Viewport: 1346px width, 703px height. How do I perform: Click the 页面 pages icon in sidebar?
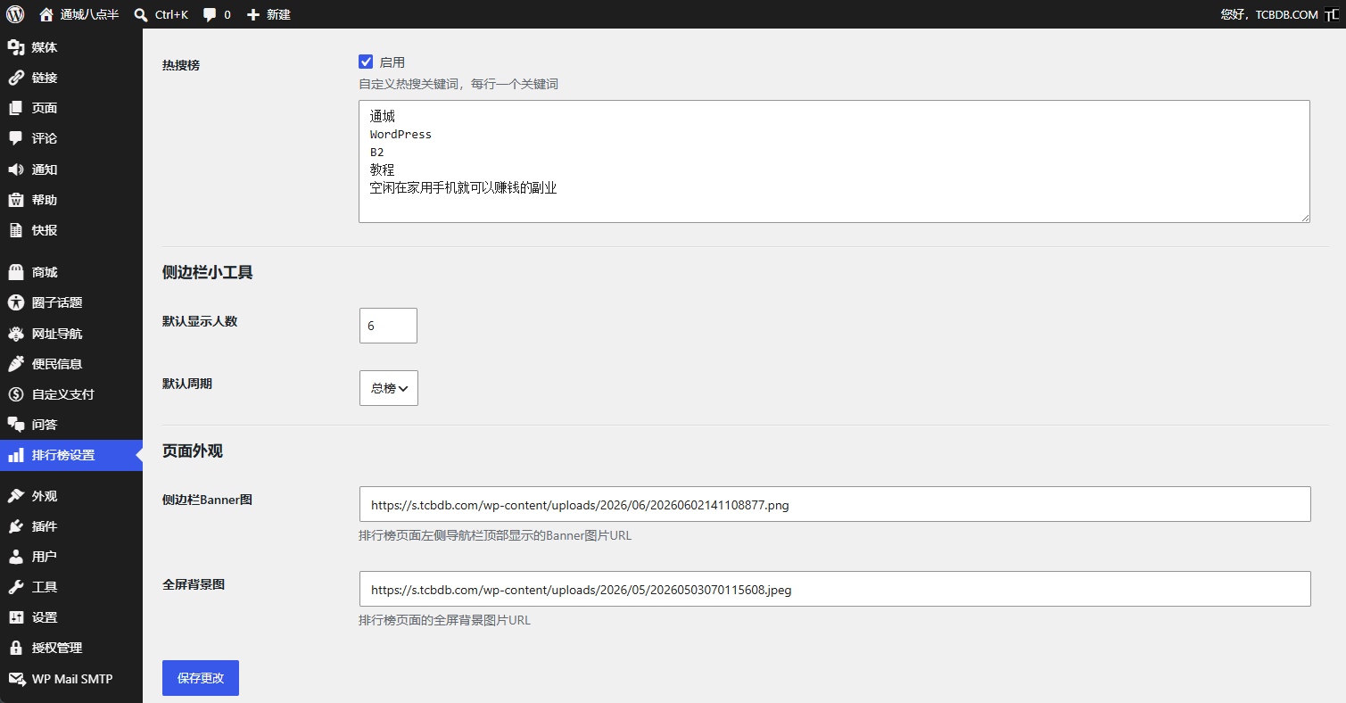[16, 108]
